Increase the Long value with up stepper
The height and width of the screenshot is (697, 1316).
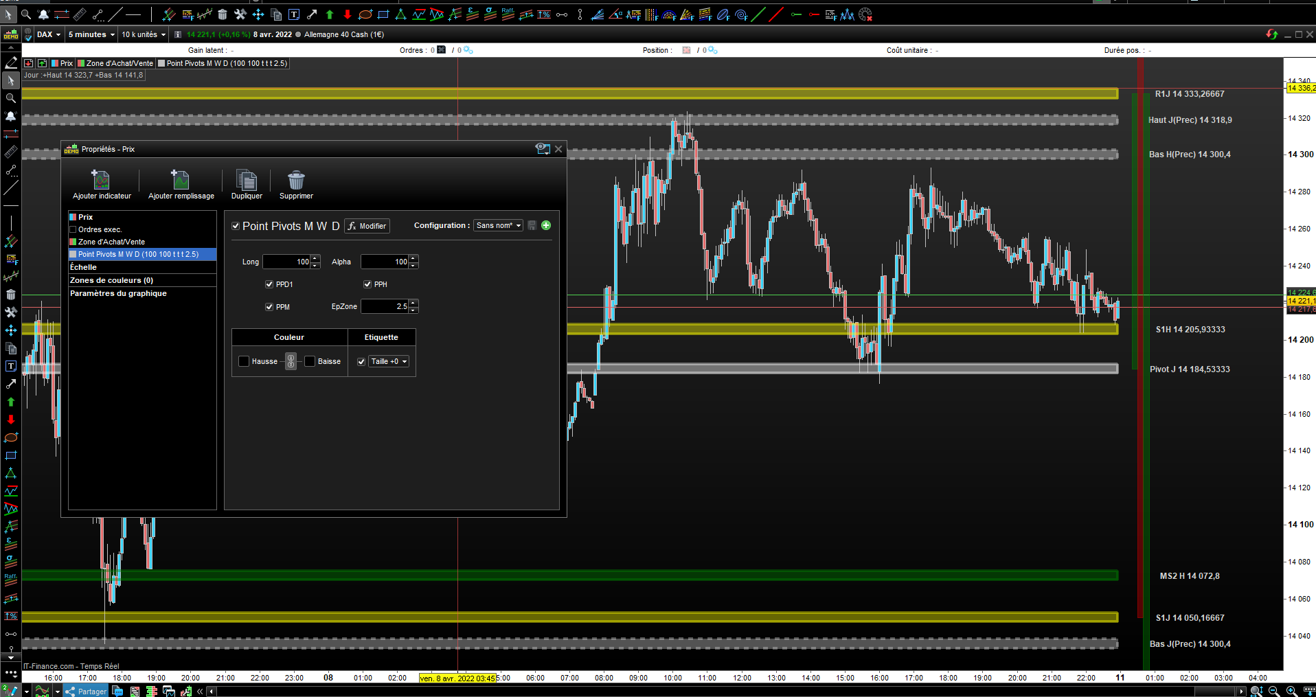pyautogui.click(x=315, y=258)
